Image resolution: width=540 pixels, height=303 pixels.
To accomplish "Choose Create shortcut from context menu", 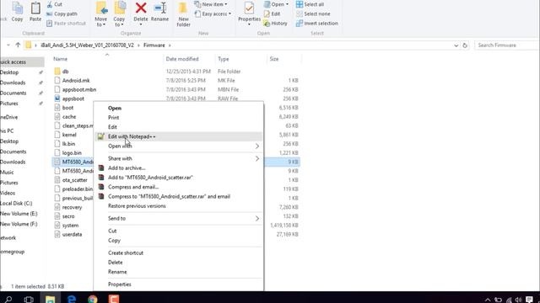I will (x=178, y=252).
